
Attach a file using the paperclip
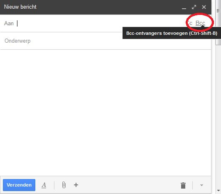pyautogui.click(x=64, y=185)
